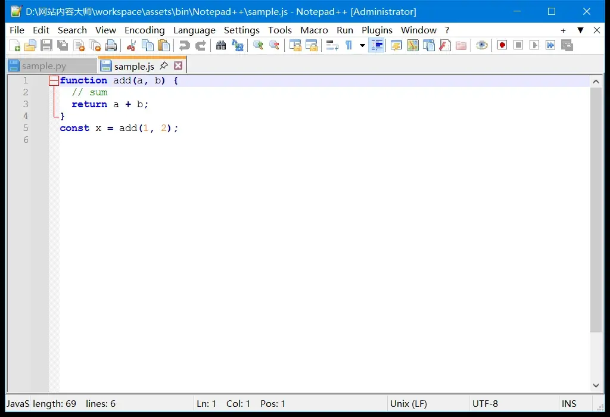The height and width of the screenshot is (417, 610).
Task: Click the Save All toolbar icon
Action: click(63, 45)
